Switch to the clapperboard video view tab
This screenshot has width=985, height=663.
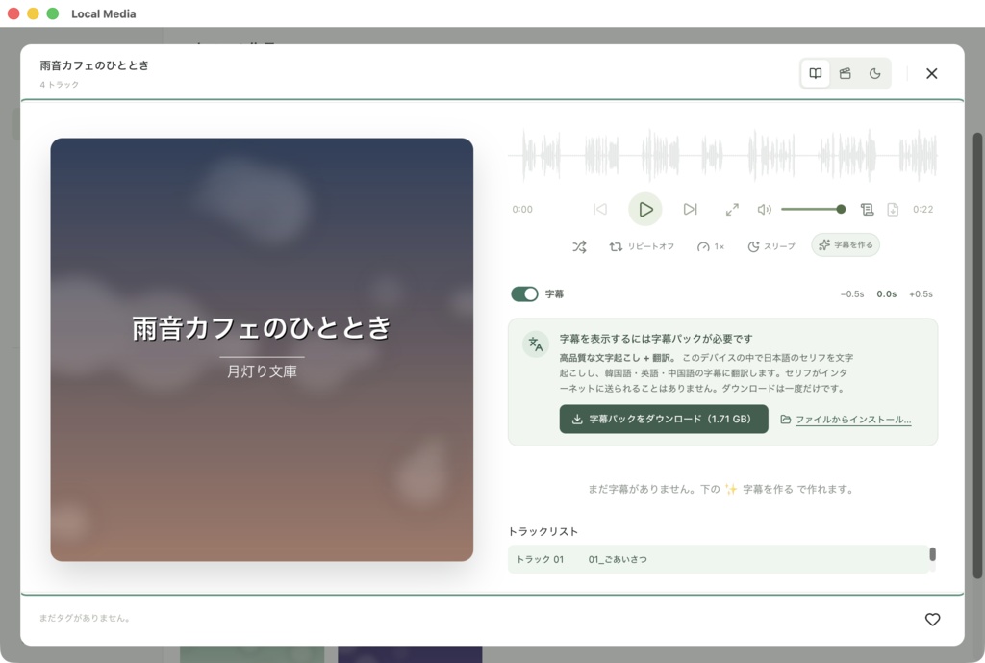(x=845, y=73)
